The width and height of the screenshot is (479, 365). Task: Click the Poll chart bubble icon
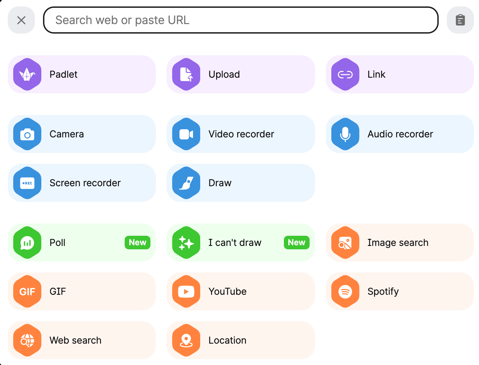pos(27,243)
